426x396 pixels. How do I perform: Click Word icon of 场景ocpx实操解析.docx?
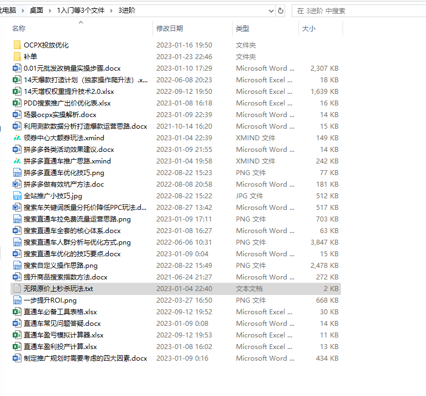pyautogui.click(x=17, y=115)
